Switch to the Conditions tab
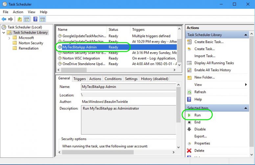The width and height of the screenshot is (255, 165). (x=113, y=79)
